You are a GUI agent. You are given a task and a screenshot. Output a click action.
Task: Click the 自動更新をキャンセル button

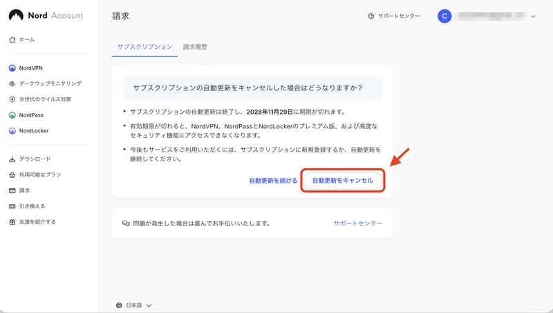[342, 181]
